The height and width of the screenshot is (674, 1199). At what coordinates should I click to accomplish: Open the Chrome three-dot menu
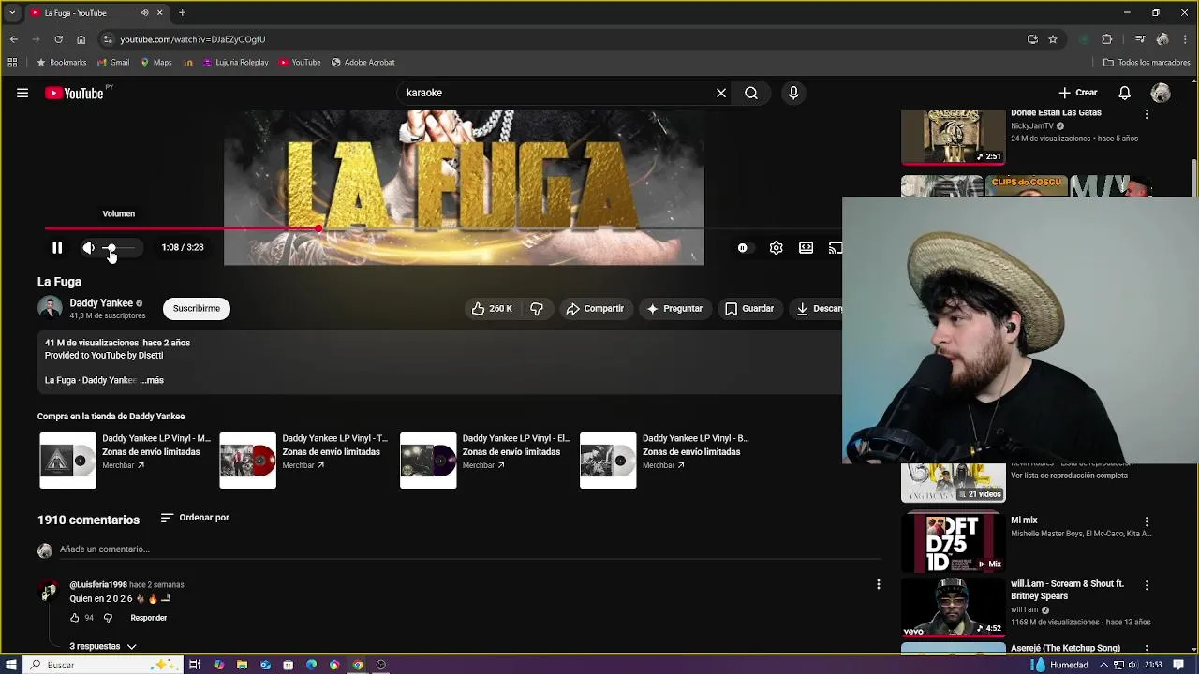pyautogui.click(x=1185, y=39)
